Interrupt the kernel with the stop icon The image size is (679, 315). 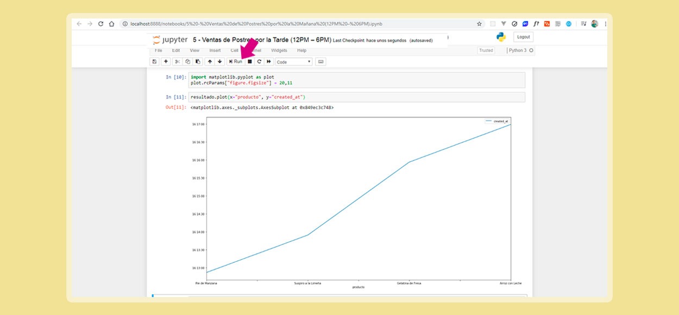point(250,62)
